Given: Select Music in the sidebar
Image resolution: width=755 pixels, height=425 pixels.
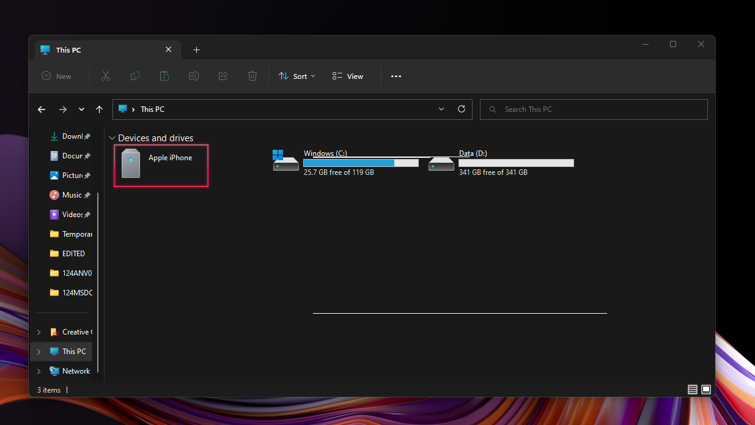Looking at the screenshot, I should [72, 195].
